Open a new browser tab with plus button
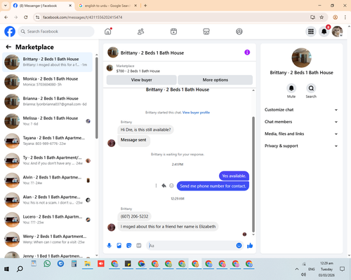This screenshot has height=280, width=351. 145,6
